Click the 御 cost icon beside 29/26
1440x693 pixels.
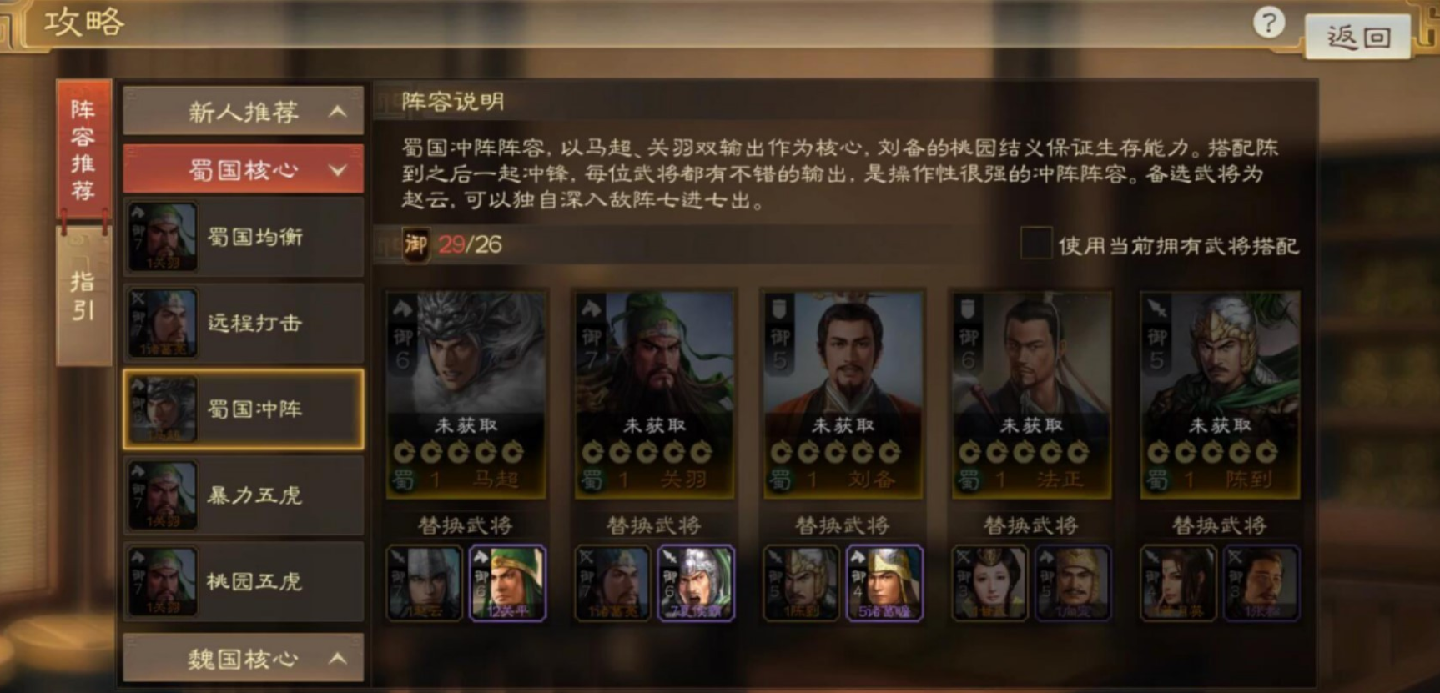click(x=415, y=244)
